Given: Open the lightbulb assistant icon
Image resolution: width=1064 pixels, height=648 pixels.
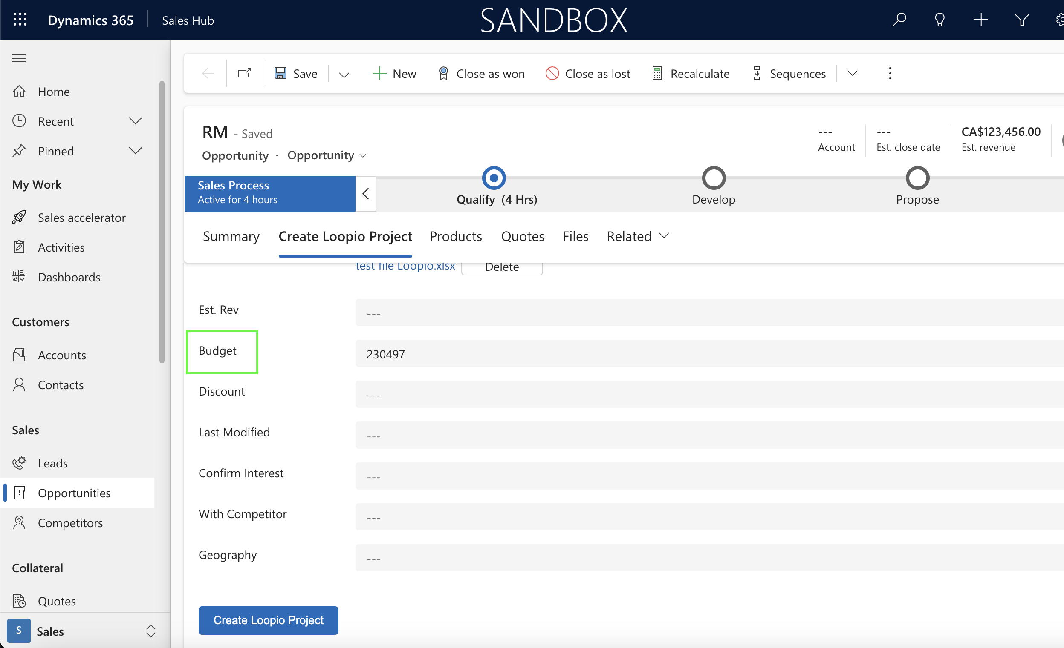Looking at the screenshot, I should [x=940, y=20].
